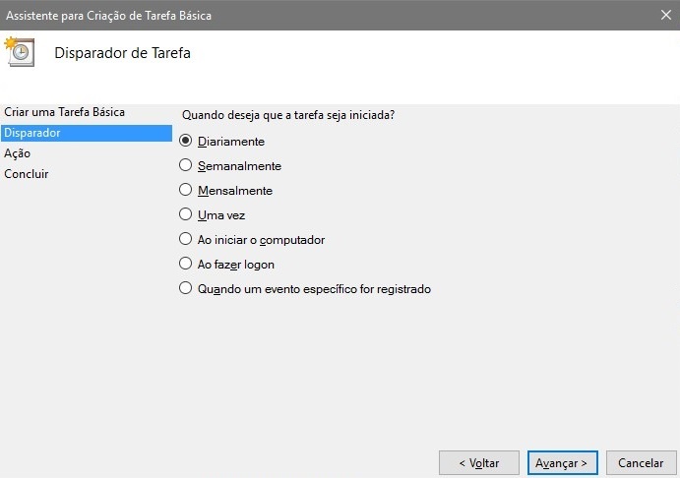Click the Disparador de Tarefa heading
Viewport: 680px width, 478px height.
pos(122,53)
